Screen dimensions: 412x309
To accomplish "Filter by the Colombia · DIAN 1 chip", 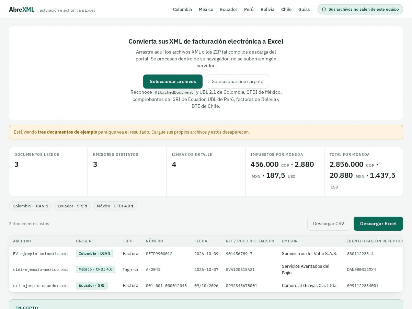I will point(30,206).
